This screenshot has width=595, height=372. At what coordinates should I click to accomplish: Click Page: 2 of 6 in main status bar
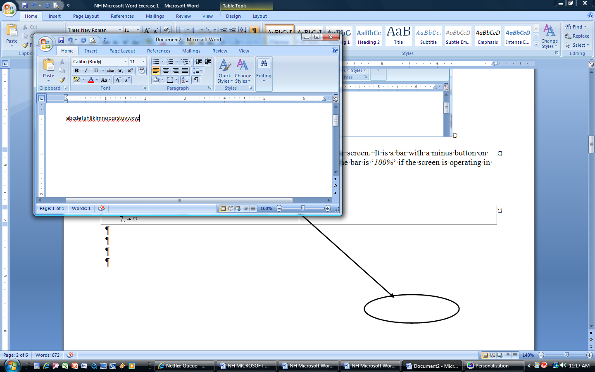(x=16, y=355)
